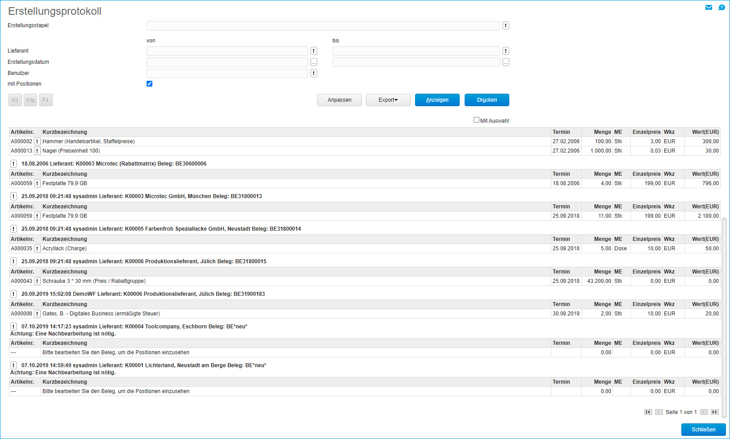Open date picker for Erstellungsdatum bis
Viewport: 730px width, 439px height.
pos(506,62)
